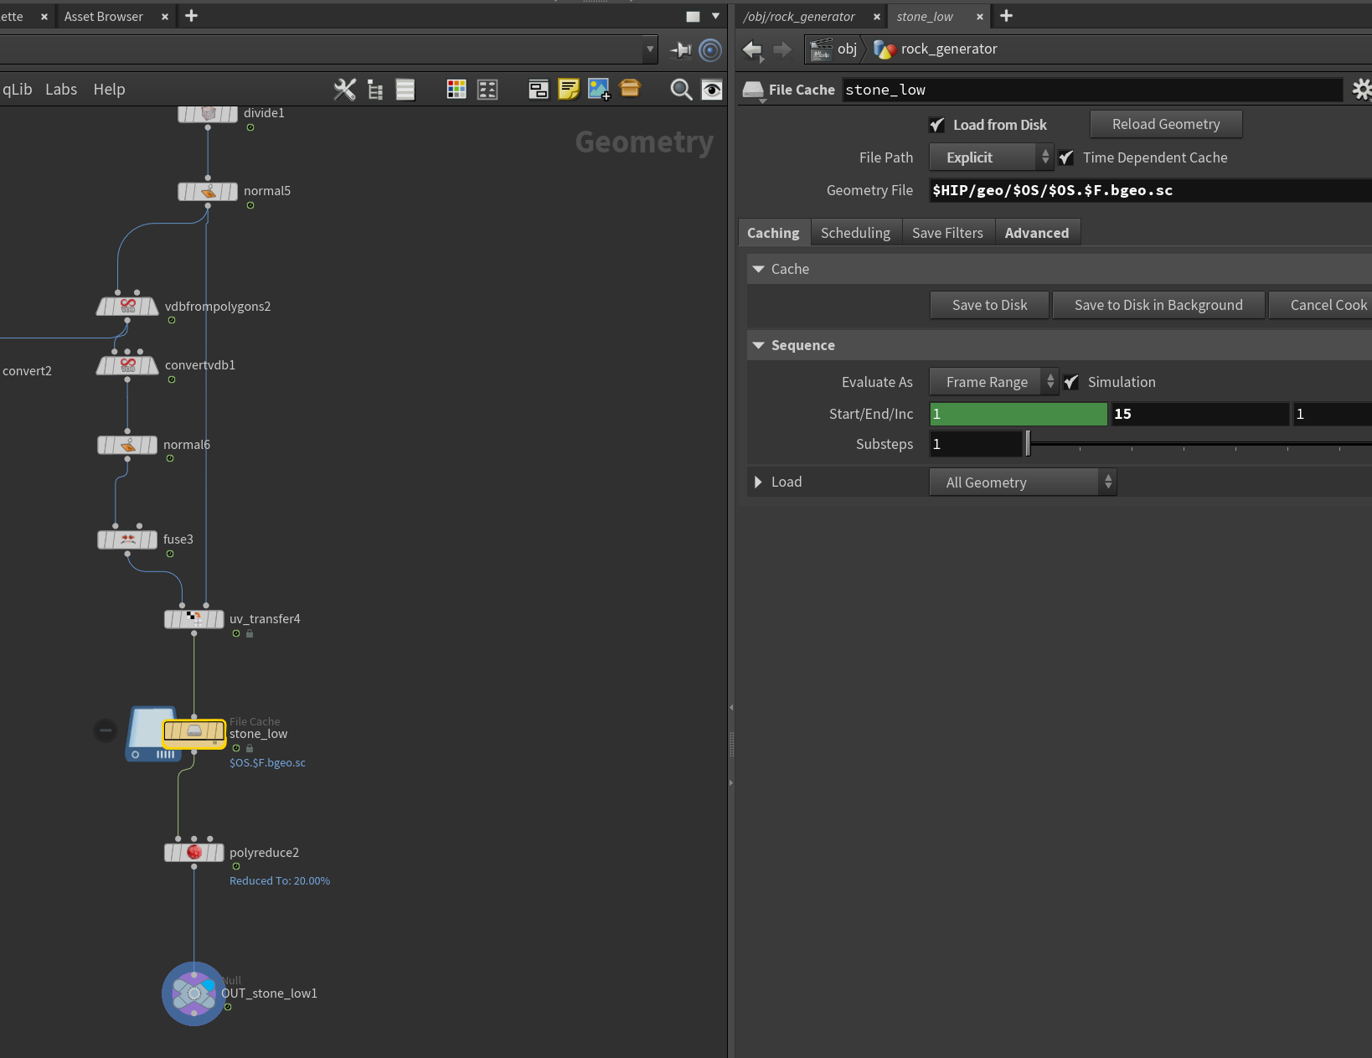Toggle the Simulation checkbox
This screenshot has width=1372, height=1058.
(x=1070, y=382)
